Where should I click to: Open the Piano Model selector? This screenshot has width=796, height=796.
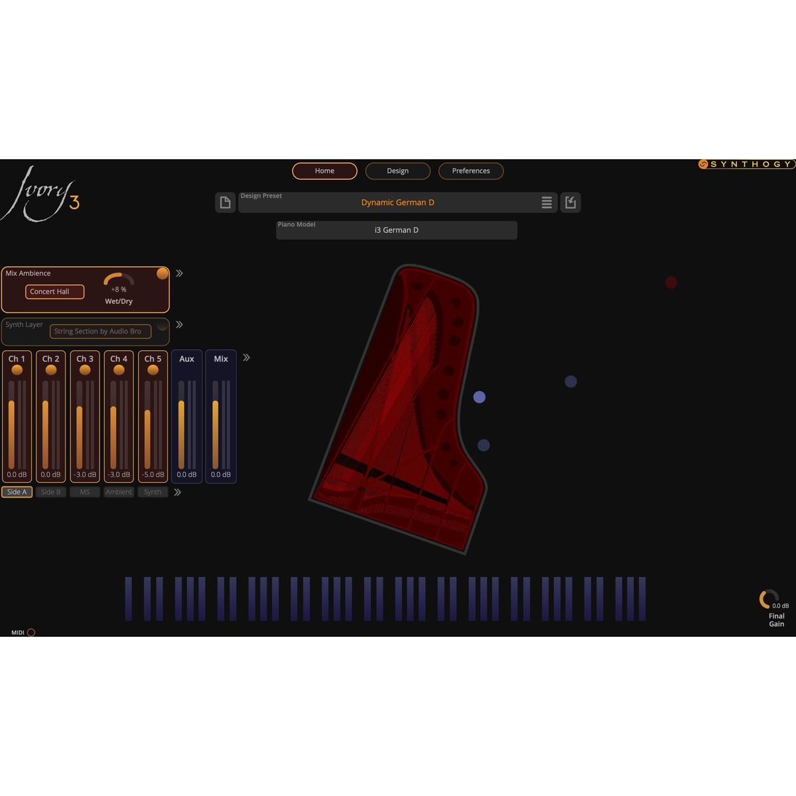pos(397,230)
